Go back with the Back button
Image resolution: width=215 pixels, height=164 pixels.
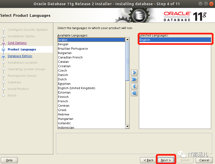tap(149, 160)
